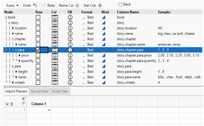Check the Row box for quantity
Screen dimensions: 204x126
pyautogui.click(x=38, y=61)
